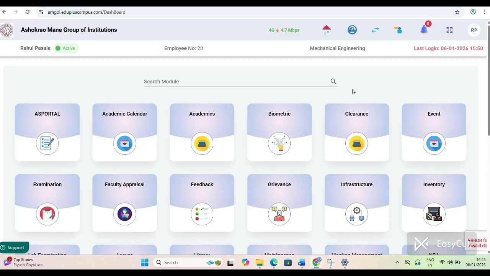The width and height of the screenshot is (490, 276).
Task: Click the institution logo
Action: click(x=7, y=30)
